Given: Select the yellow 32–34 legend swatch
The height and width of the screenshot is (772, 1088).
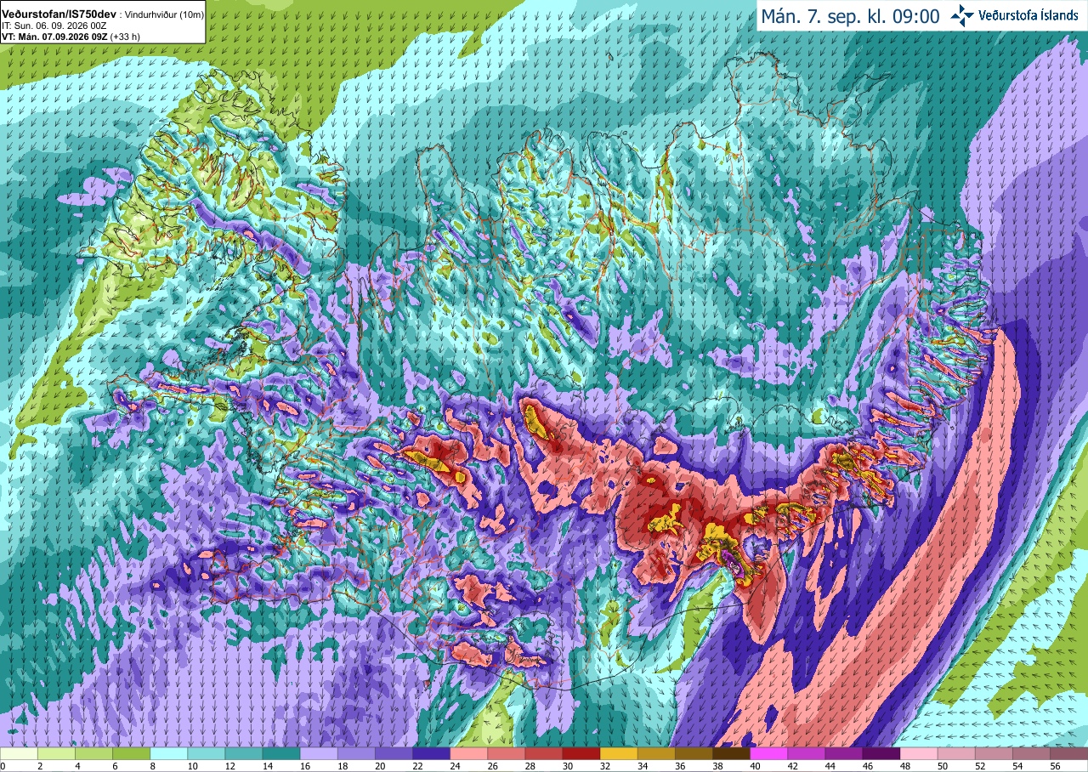Looking at the screenshot, I should point(619,753).
